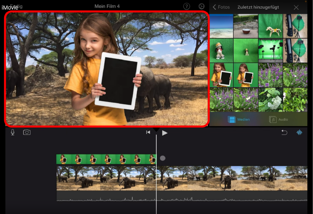
Task: Undo the last edit
Action: tap(284, 132)
